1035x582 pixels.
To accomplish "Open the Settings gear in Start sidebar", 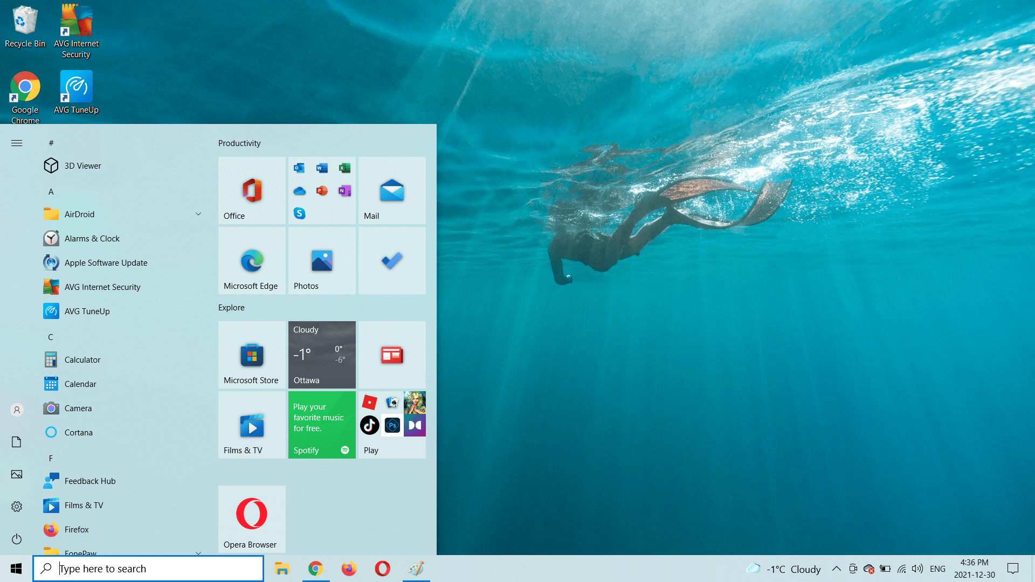I will (17, 507).
